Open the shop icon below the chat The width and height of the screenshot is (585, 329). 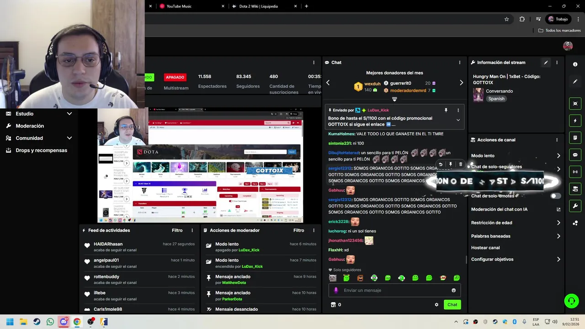click(333, 305)
